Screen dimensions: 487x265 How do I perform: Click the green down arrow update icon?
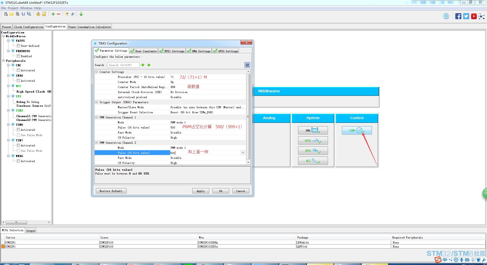(81, 14)
